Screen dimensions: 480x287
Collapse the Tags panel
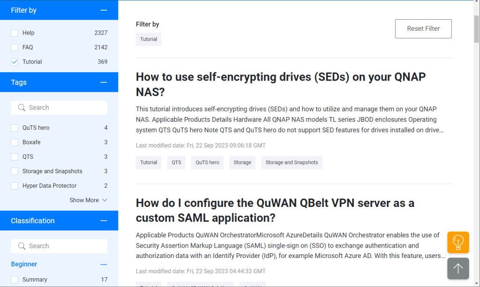click(104, 82)
